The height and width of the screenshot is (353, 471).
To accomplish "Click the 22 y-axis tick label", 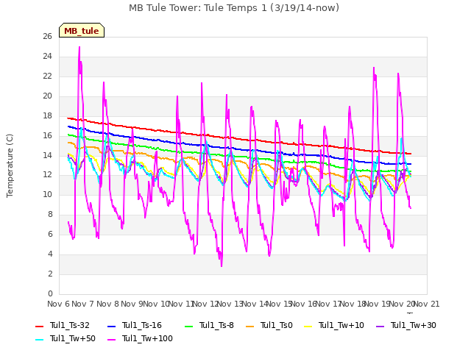I will [47, 76].
